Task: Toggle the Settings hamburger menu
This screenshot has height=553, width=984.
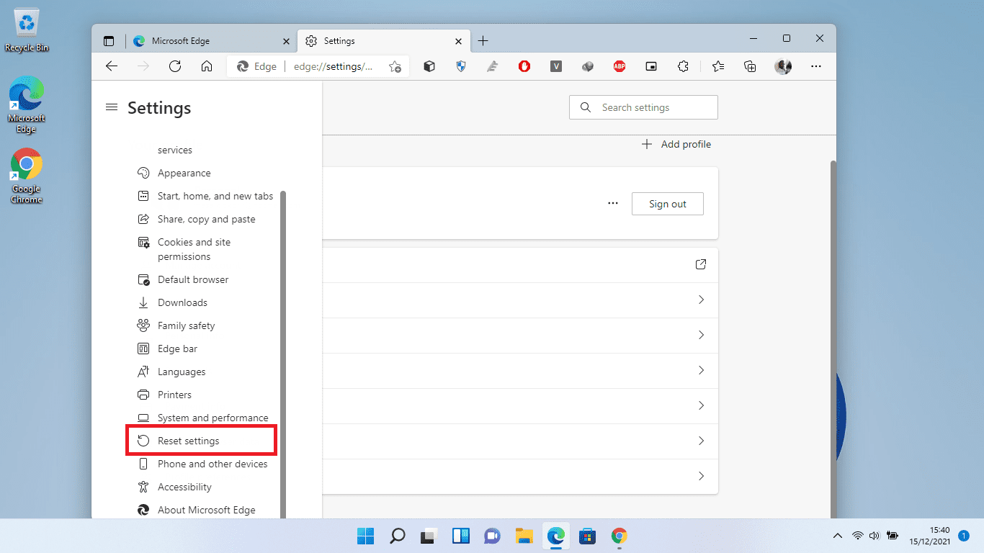Action: click(x=111, y=107)
